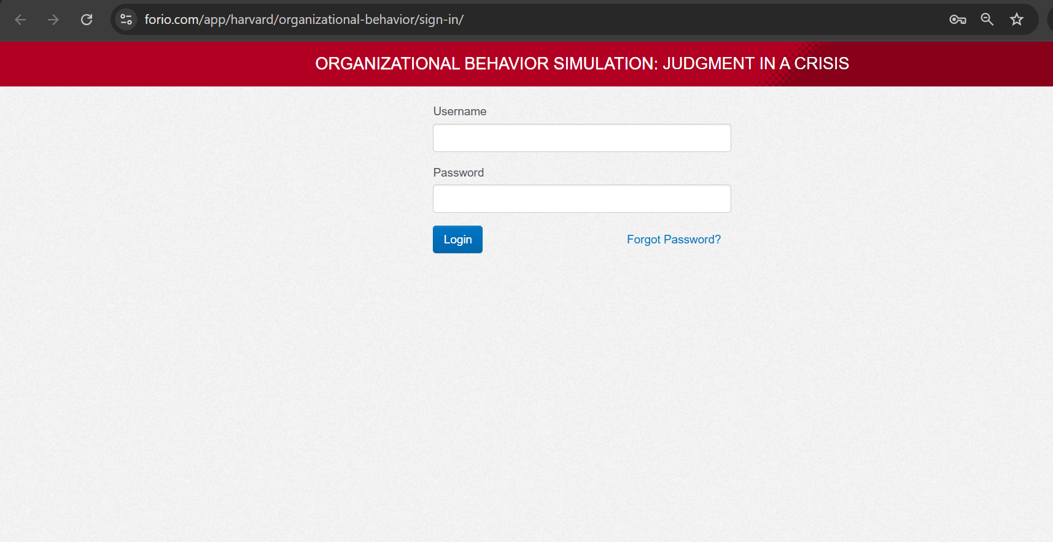Reload the sign-in page
Screen dimensions: 1053x542
87,20
